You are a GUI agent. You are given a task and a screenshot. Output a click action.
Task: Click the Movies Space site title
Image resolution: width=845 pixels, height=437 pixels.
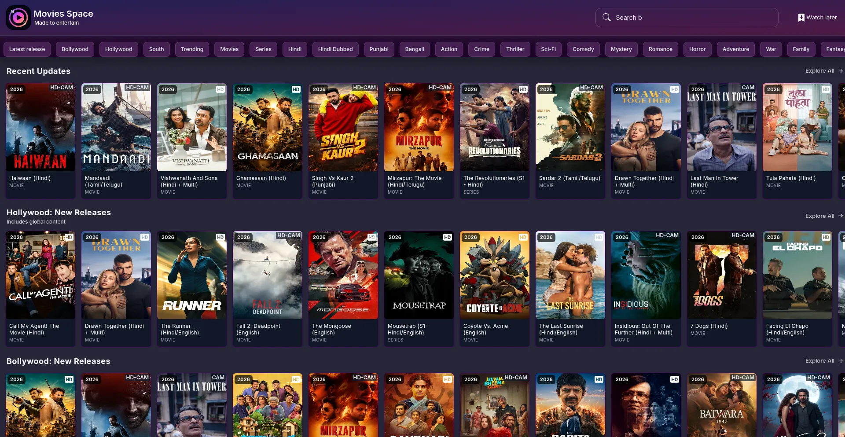[63, 14]
